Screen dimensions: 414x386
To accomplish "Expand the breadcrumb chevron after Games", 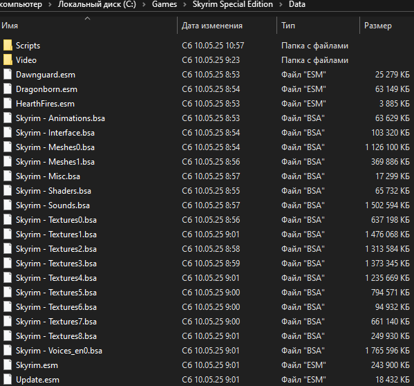I will (x=185, y=4).
